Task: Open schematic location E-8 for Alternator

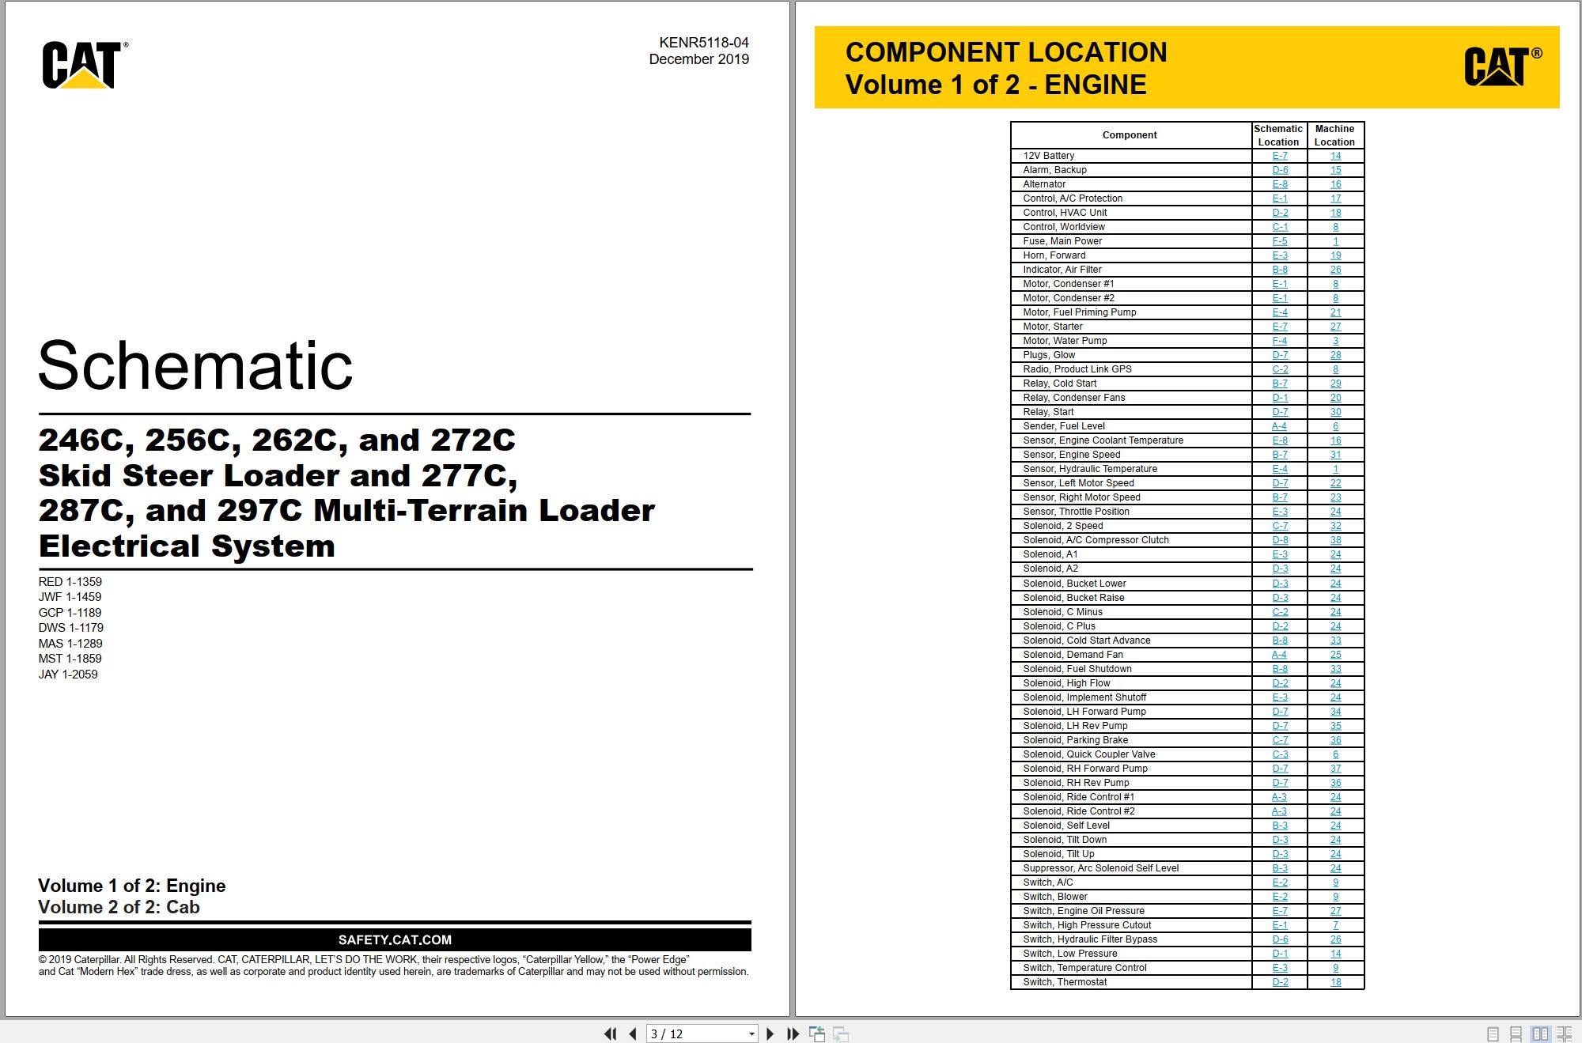Action: click(x=1280, y=184)
